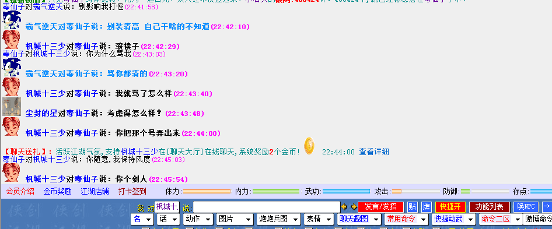The image size is (552, 229).
Task: Toggle the 快捷开 button
Action: (450, 207)
